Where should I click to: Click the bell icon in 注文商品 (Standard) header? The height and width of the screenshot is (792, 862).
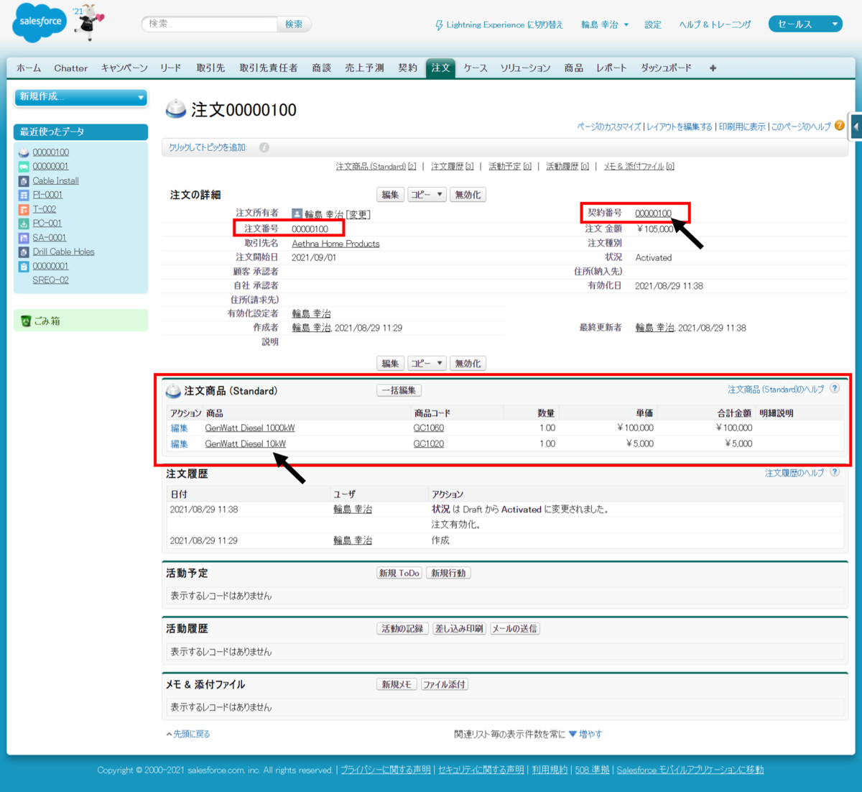[173, 391]
